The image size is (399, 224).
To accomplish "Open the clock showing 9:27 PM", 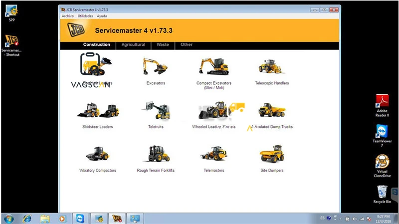I will coord(383,219).
